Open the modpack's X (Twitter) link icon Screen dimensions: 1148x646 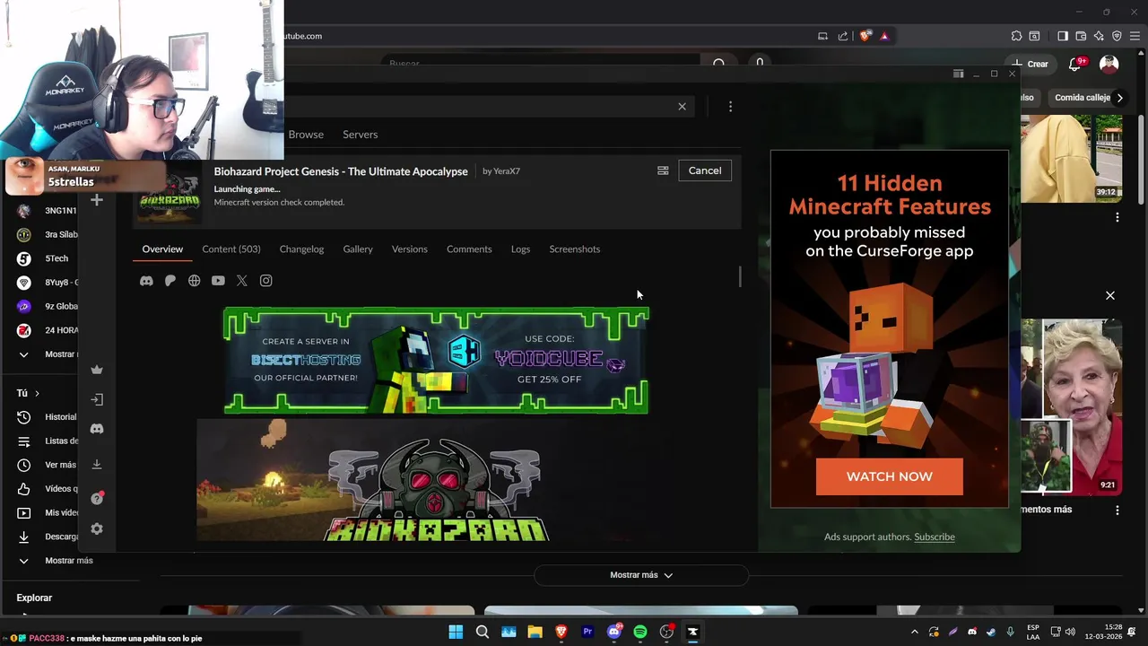[242, 281]
